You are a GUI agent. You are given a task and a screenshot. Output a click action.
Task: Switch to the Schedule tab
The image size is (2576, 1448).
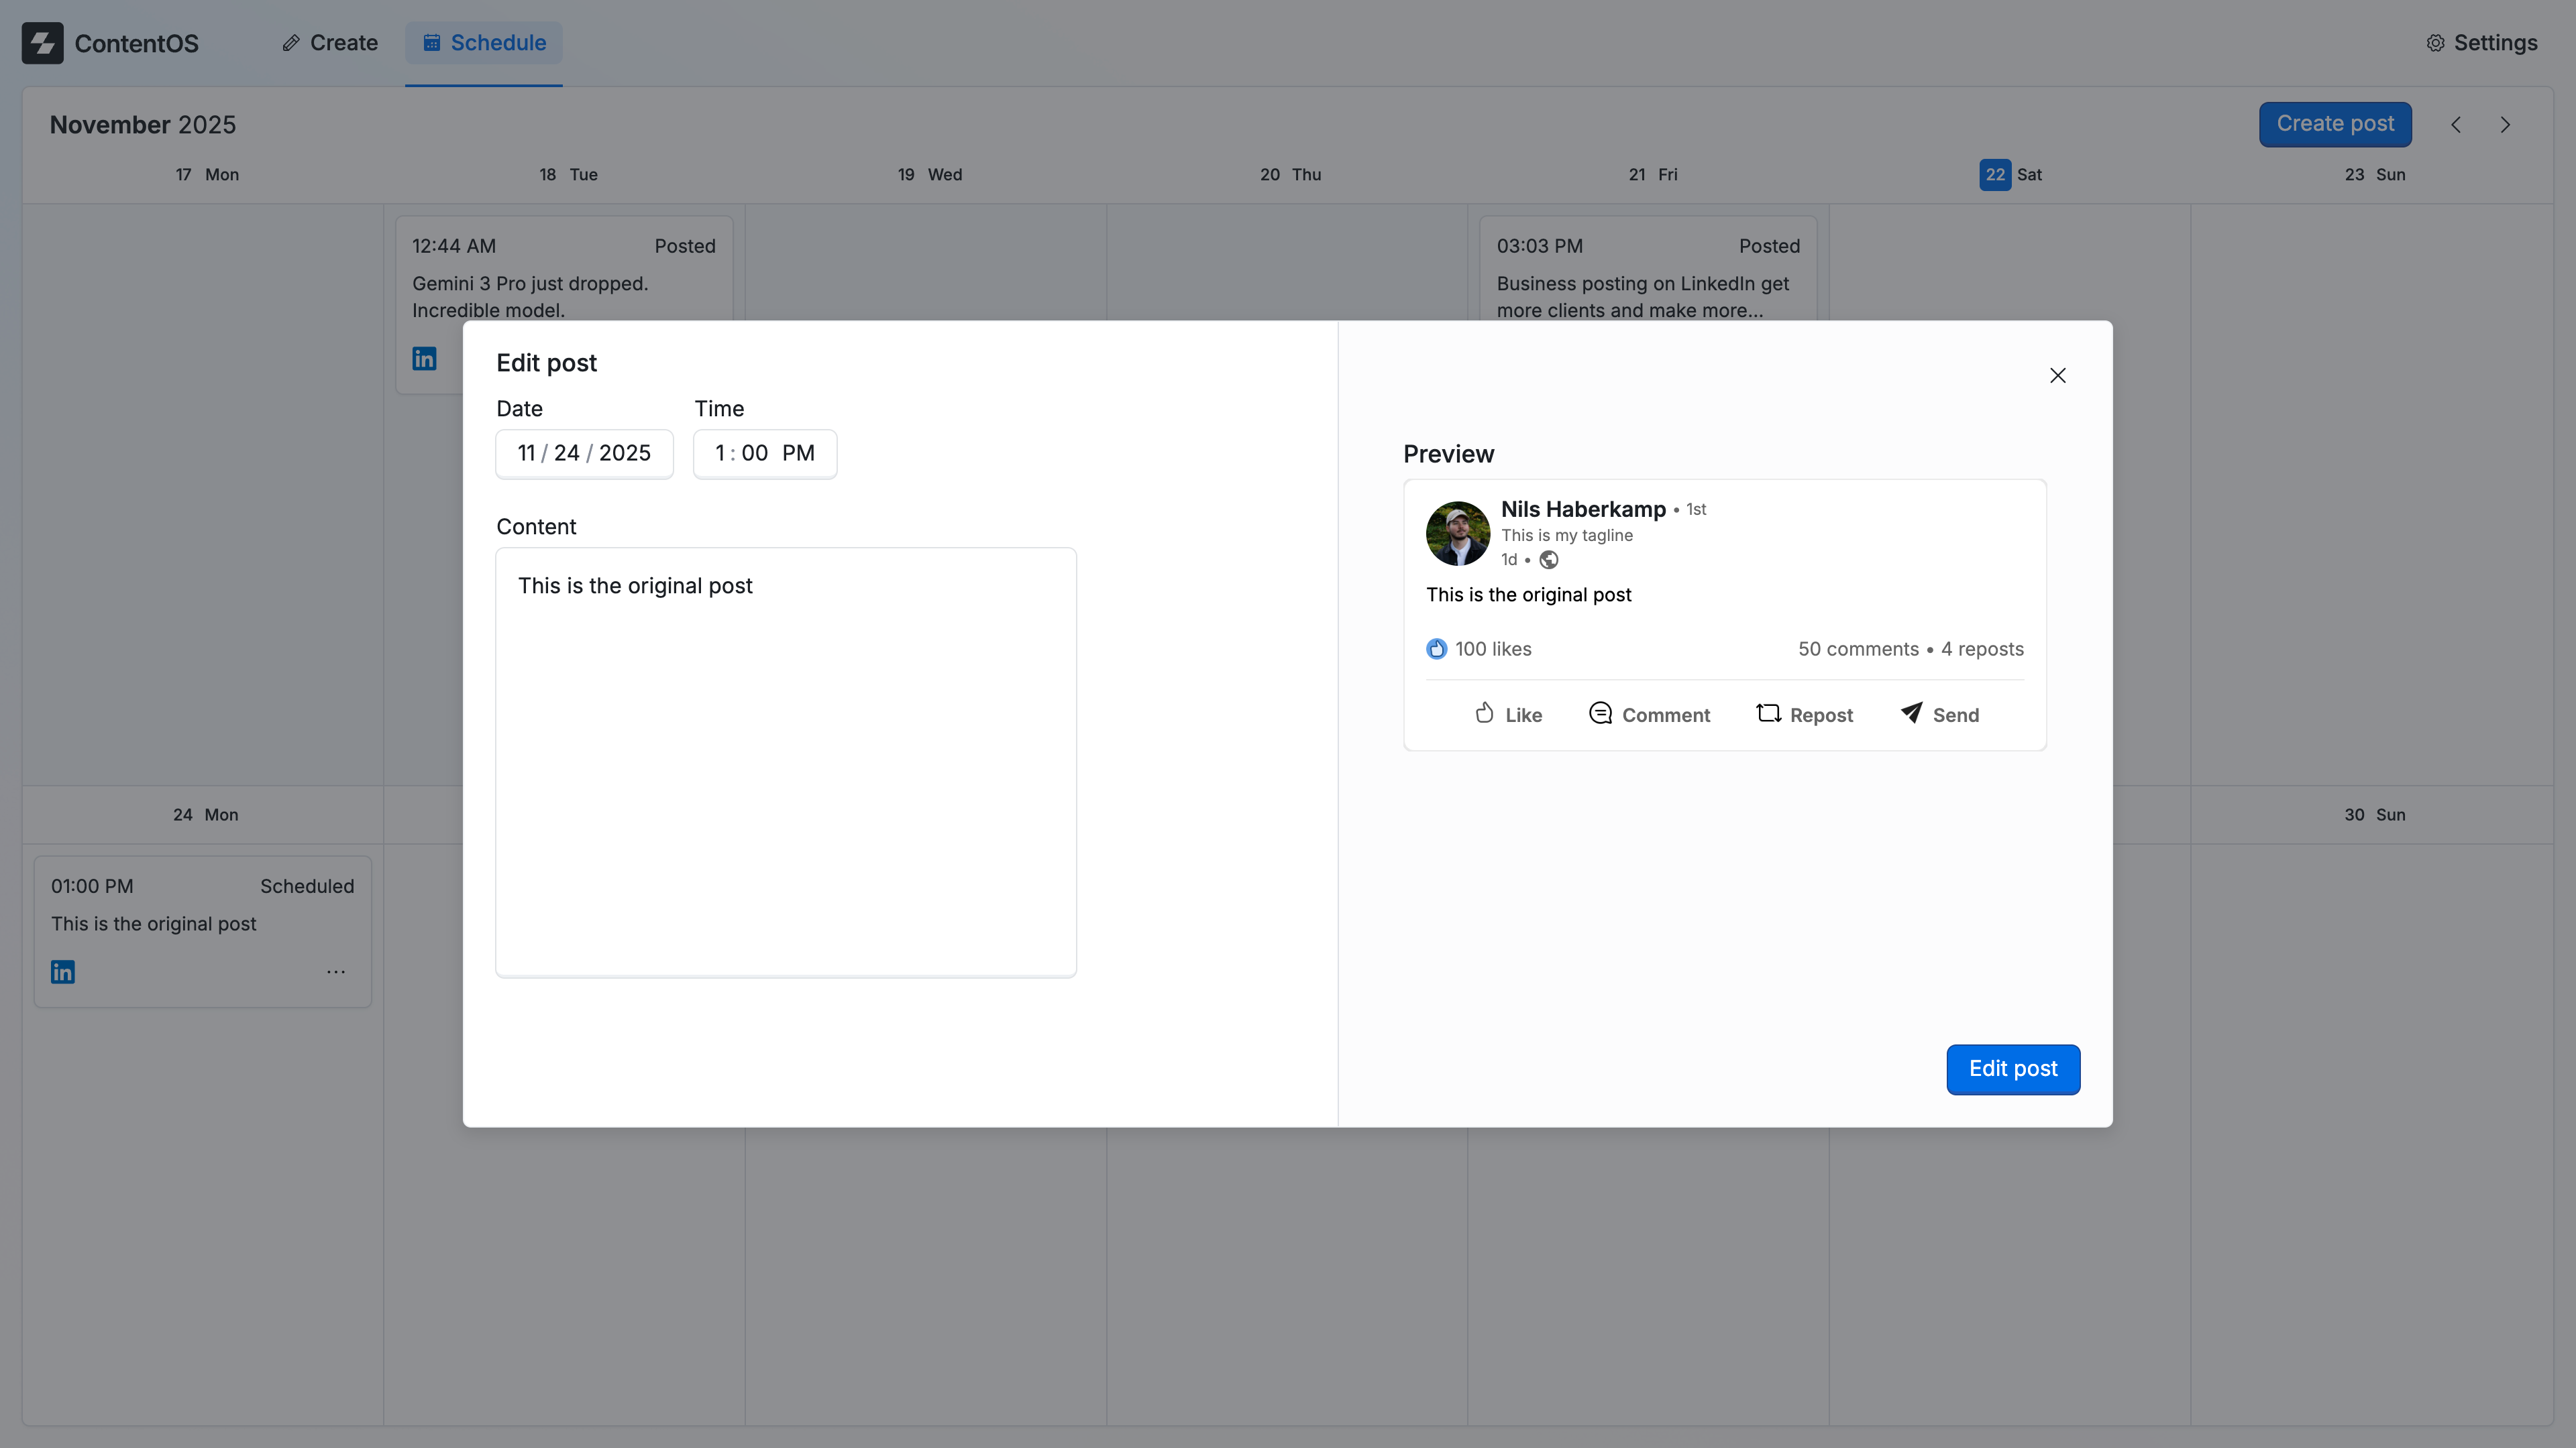coord(484,43)
